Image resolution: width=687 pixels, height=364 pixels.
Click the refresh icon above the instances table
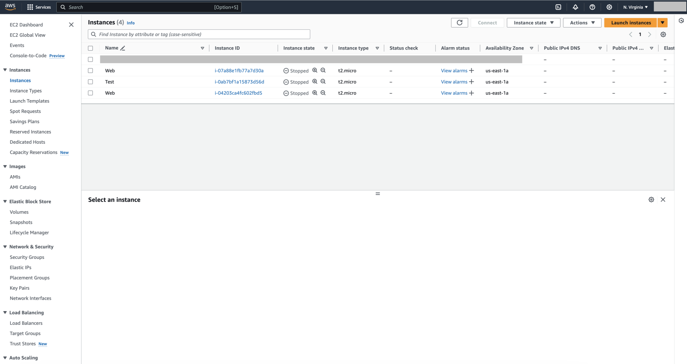point(459,22)
